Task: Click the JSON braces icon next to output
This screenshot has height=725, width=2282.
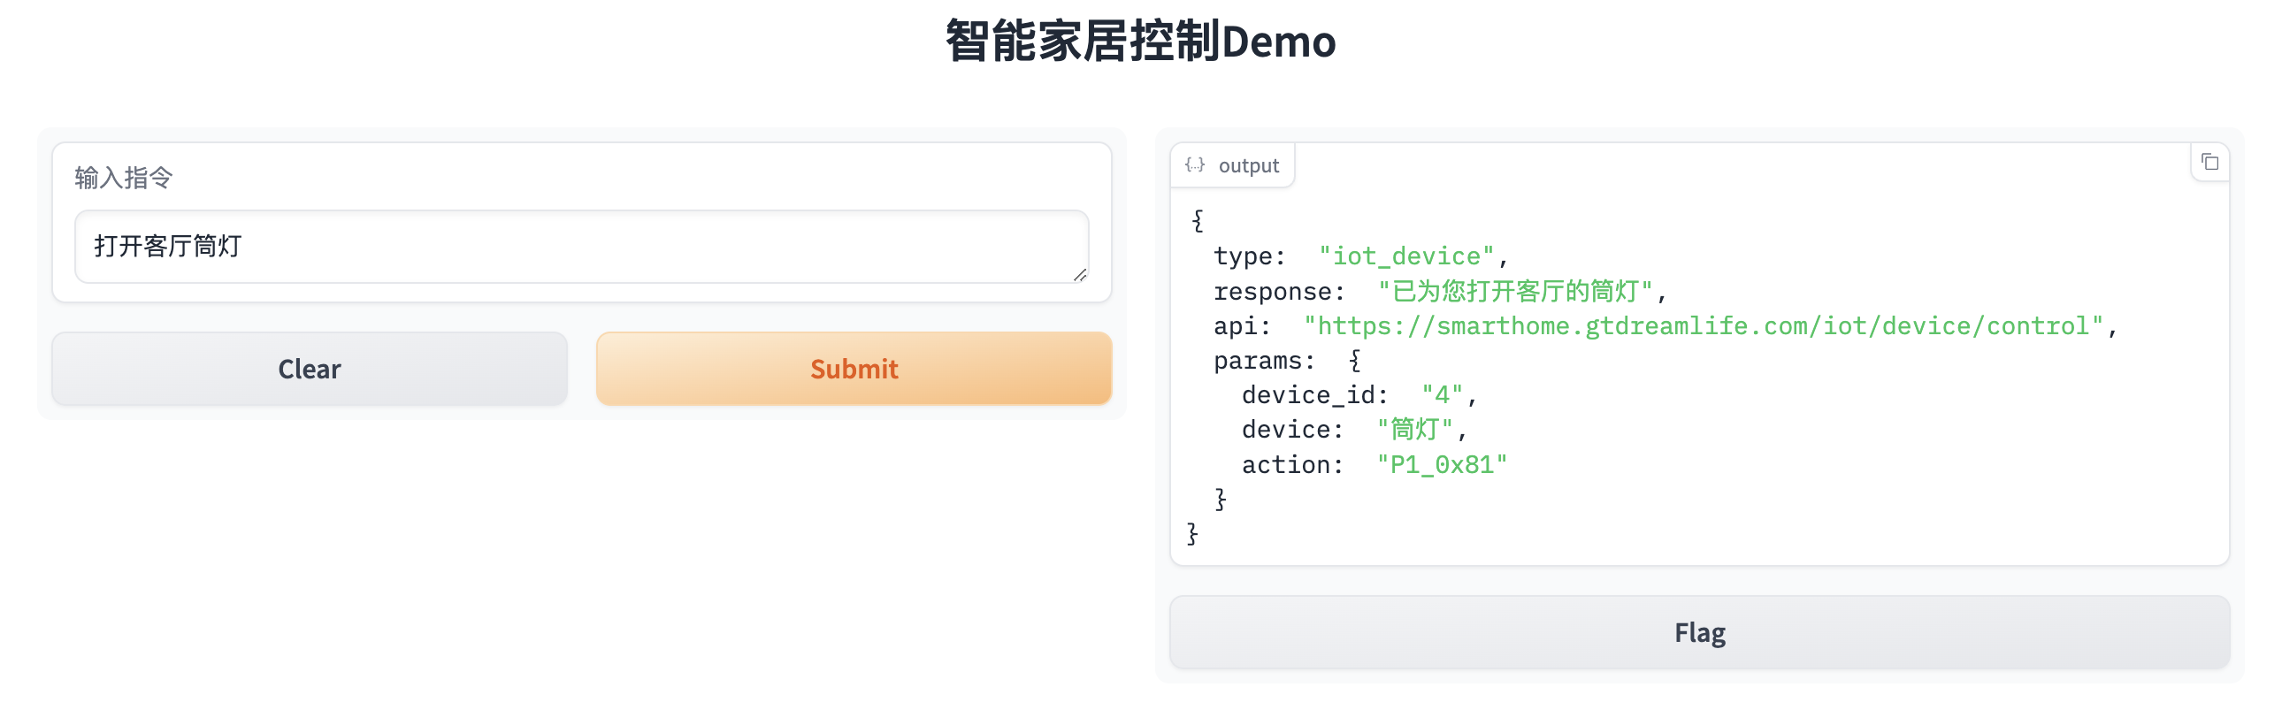Action: pyautogui.click(x=1194, y=164)
